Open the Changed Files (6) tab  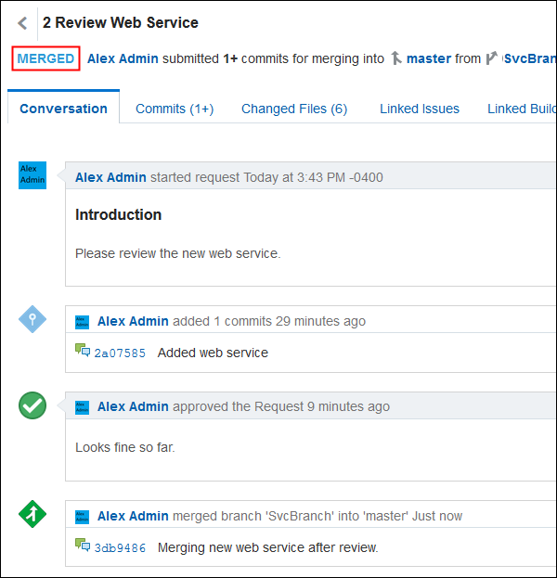tap(294, 109)
